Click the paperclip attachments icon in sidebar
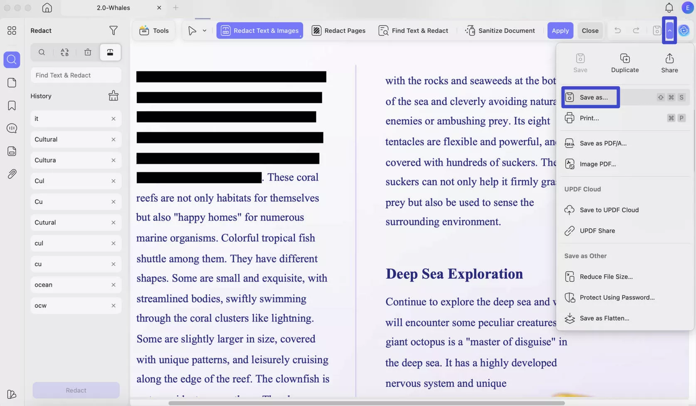Image resolution: width=696 pixels, height=406 pixels. point(12,173)
